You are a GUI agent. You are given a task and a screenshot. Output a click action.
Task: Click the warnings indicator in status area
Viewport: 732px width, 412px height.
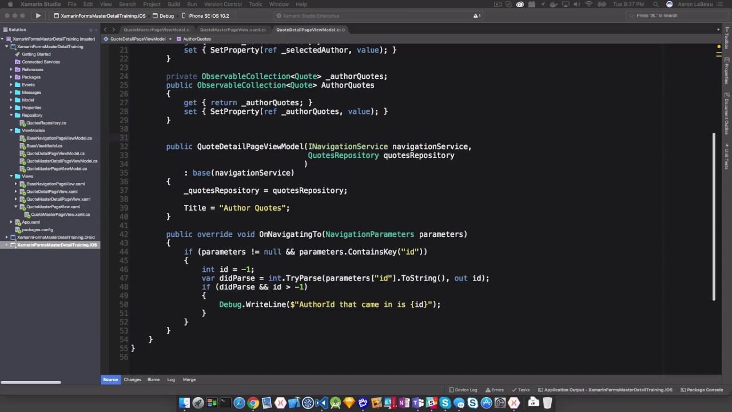(x=476, y=16)
